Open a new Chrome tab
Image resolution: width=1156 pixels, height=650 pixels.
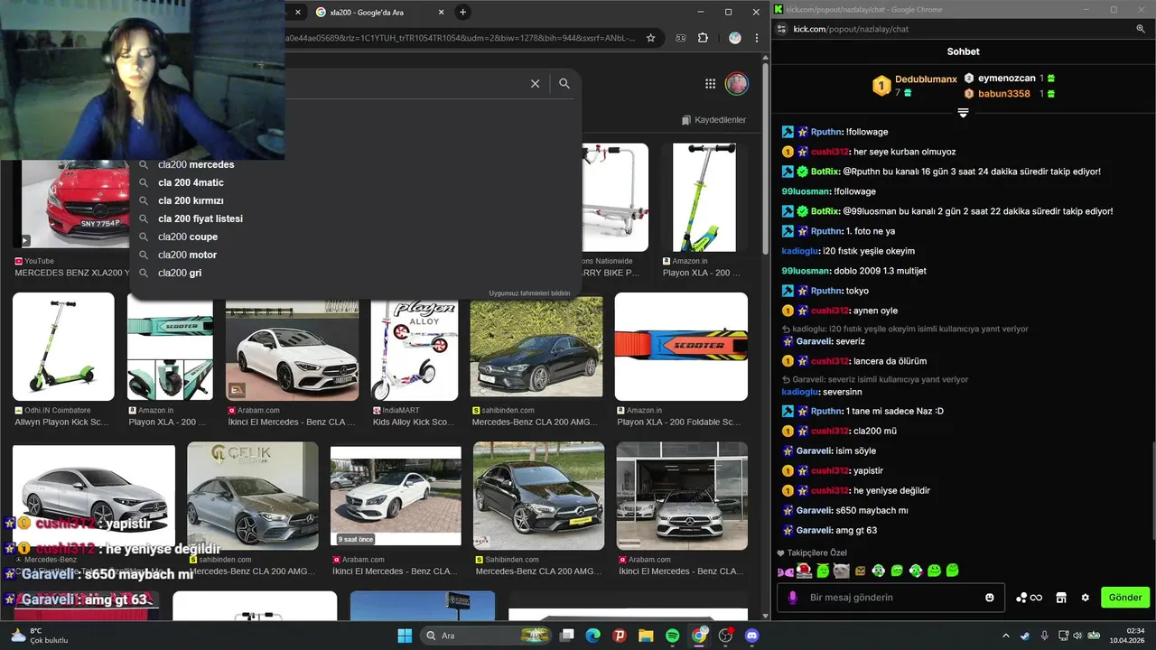coord(462,12)
